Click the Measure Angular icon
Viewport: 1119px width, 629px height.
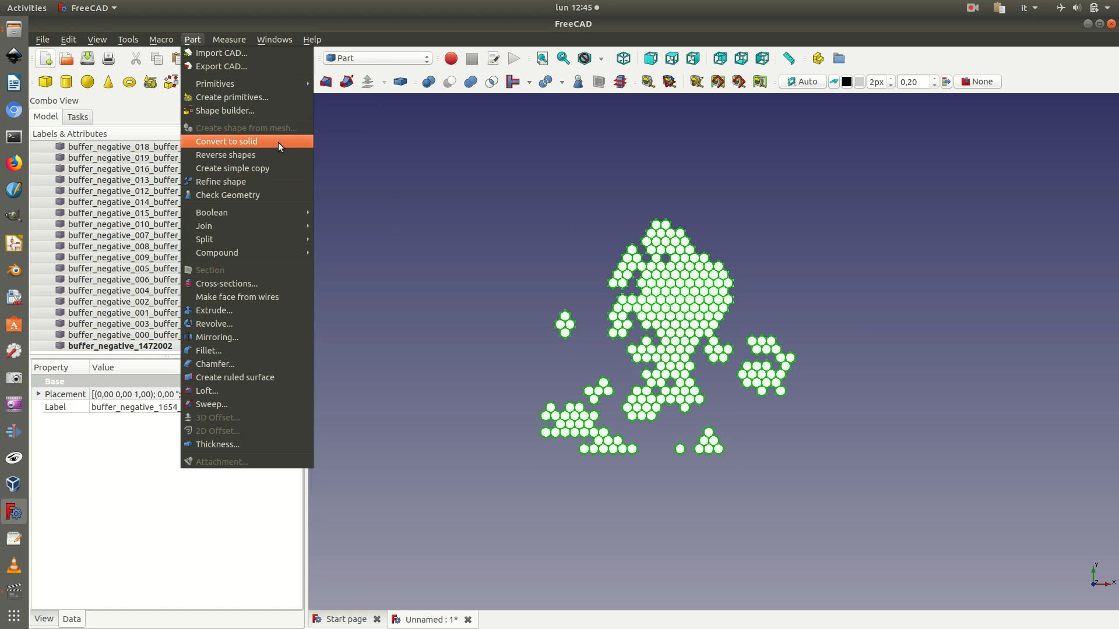click(669, 82)
